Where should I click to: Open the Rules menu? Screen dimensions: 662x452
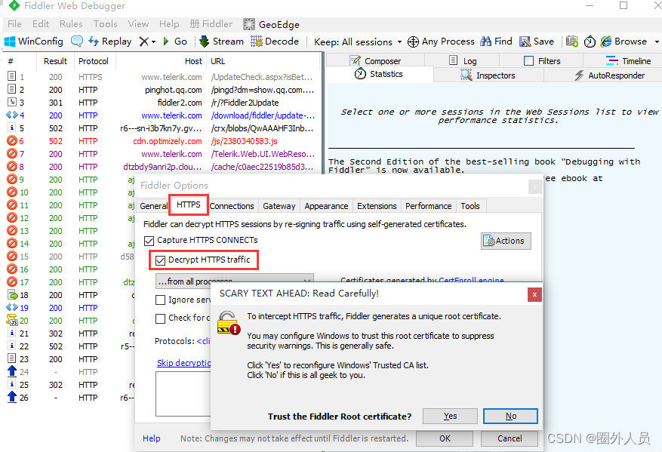pyautogui.click(x=71, y=24)
